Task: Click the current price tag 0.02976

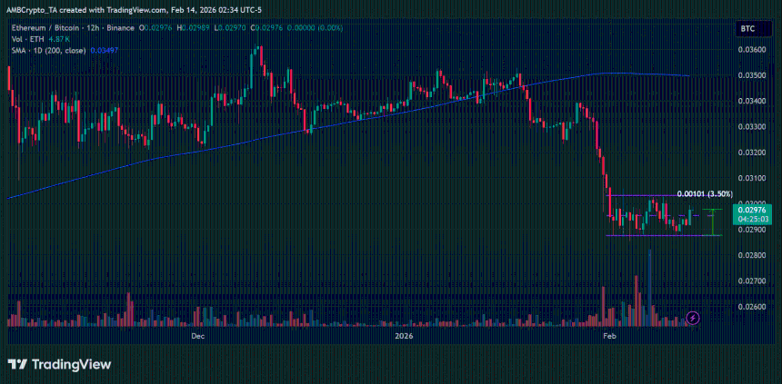Action: pos(755,210)
